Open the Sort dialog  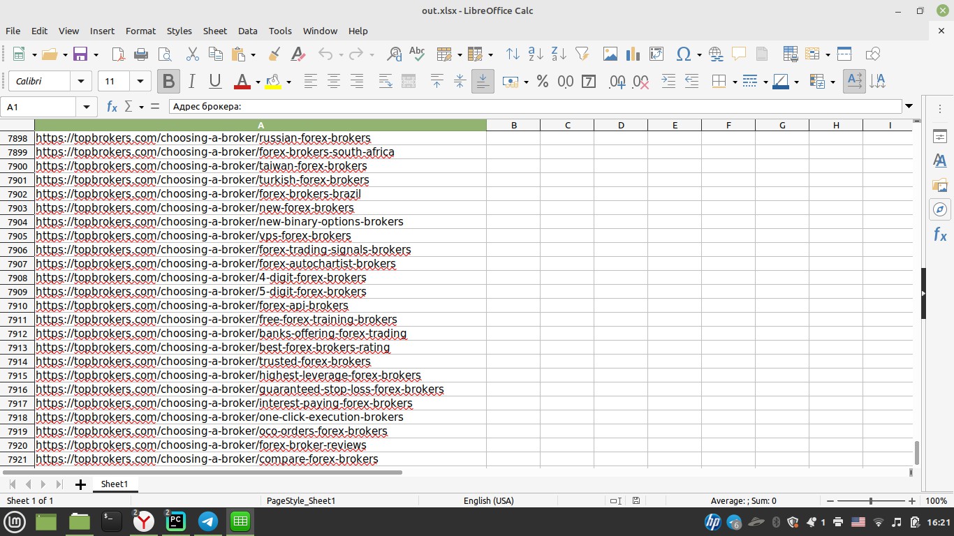click(513, 54)
